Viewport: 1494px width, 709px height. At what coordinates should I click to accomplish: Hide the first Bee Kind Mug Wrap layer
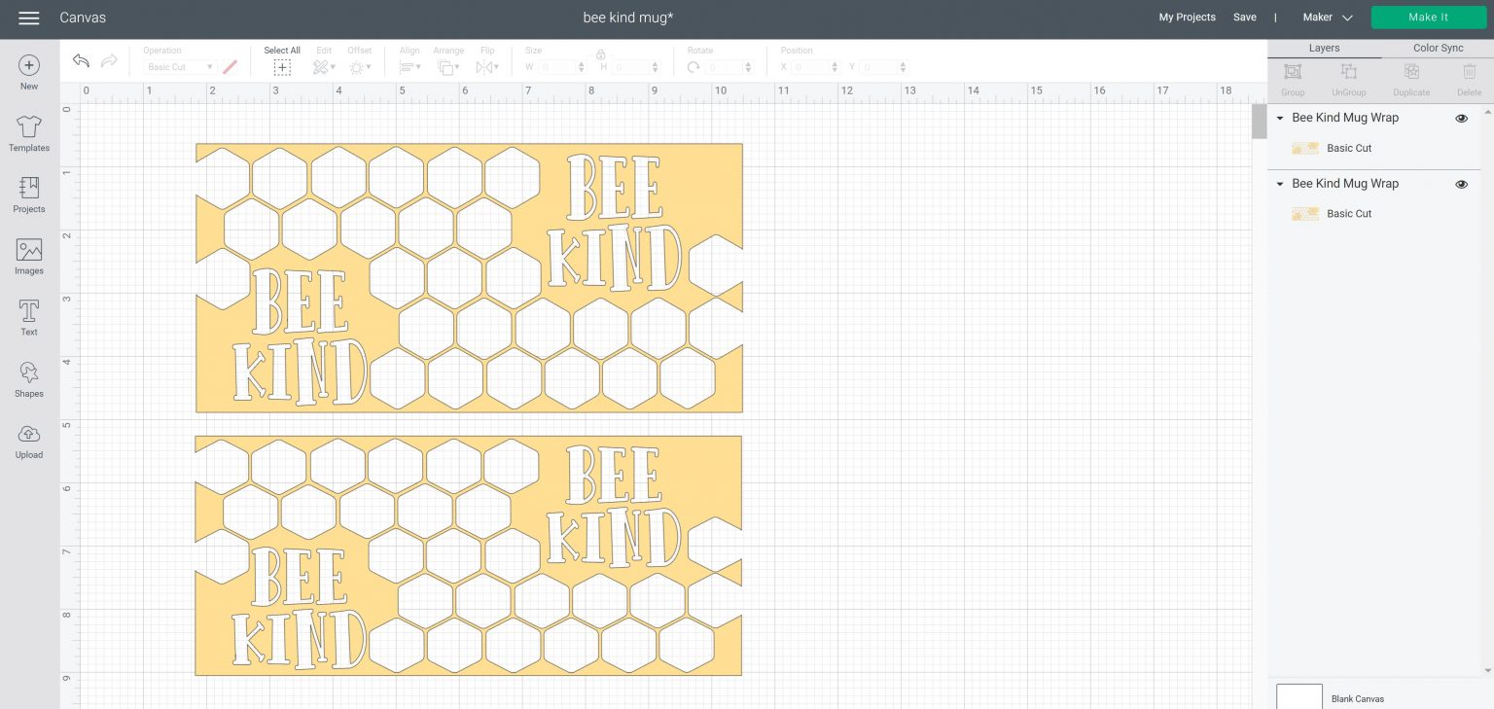coord(1461,118)
